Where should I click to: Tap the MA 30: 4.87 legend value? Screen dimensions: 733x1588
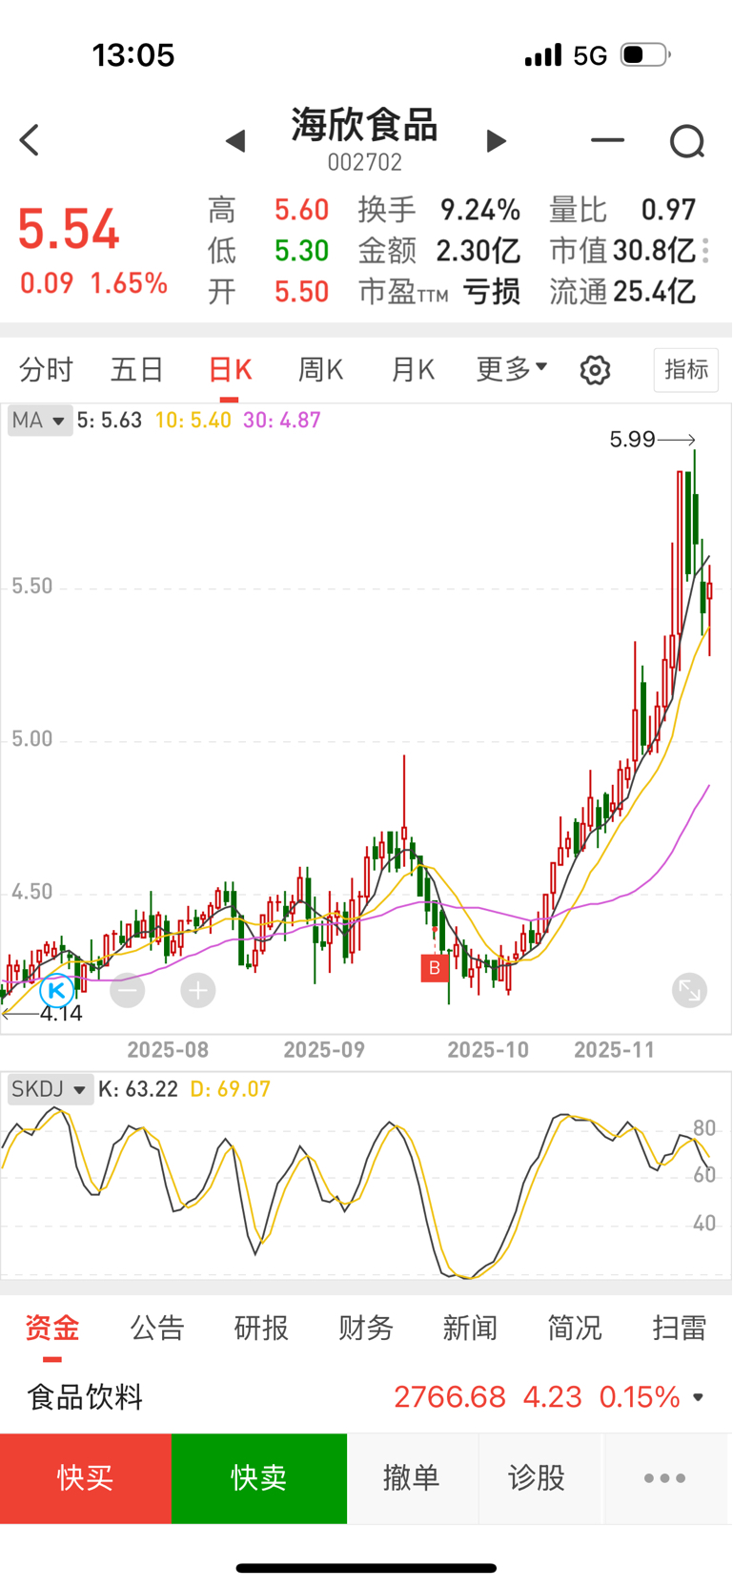282,421
